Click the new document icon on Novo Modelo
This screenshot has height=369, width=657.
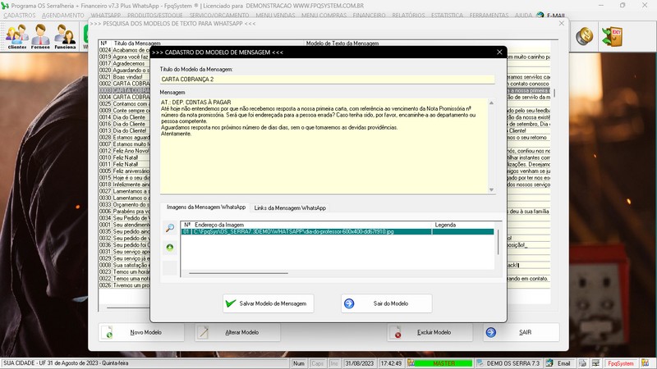[108, 332]
